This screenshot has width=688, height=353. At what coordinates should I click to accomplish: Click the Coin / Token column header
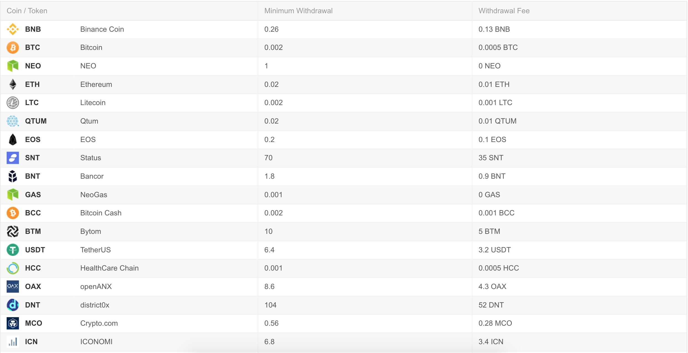(x=27, y=11)
